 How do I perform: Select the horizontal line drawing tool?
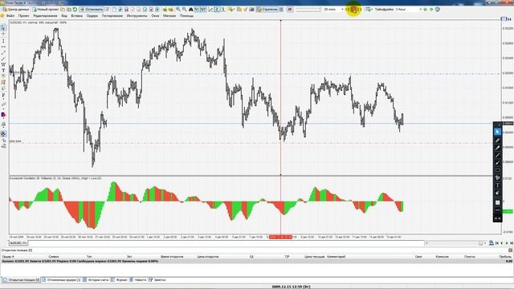coord(3,47)
